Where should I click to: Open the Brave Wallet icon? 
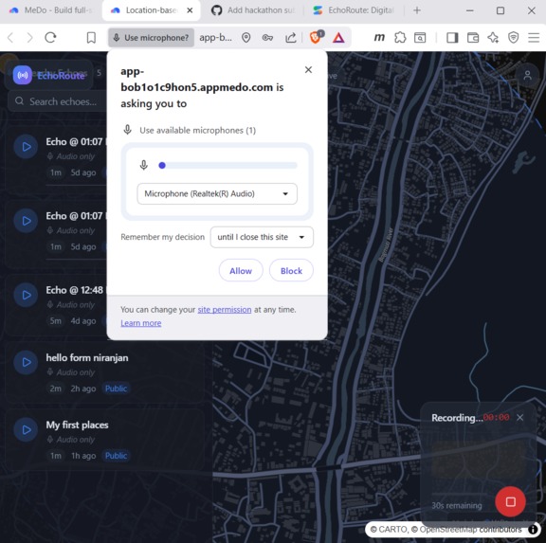pyautogui.click(x=472, y=38)
